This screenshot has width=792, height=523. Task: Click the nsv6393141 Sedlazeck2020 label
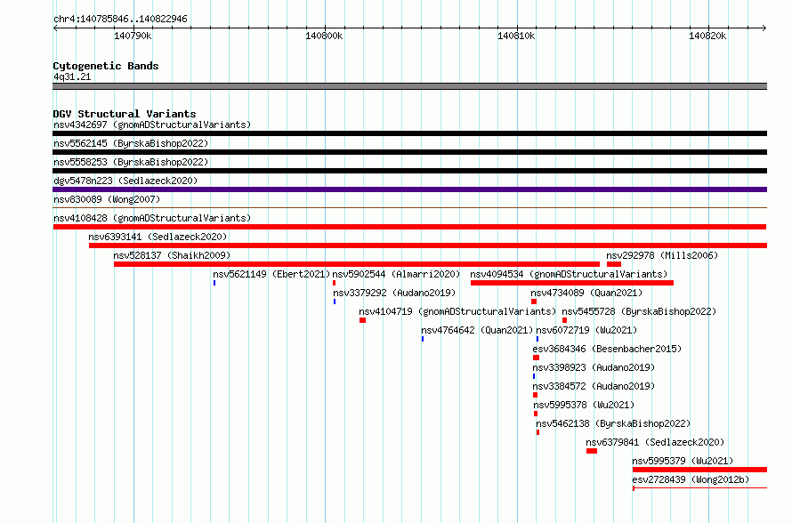point(158,237)
